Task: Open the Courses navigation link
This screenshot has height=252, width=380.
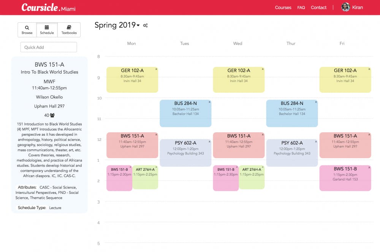Action: click(x=283, y=8)
